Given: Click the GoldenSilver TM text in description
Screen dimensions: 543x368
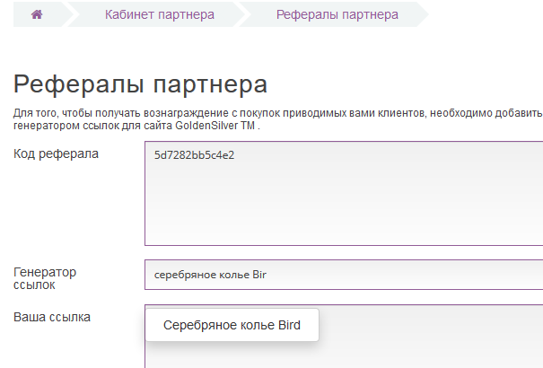Looking at the screenshot, I should click(x=214, y=127).
